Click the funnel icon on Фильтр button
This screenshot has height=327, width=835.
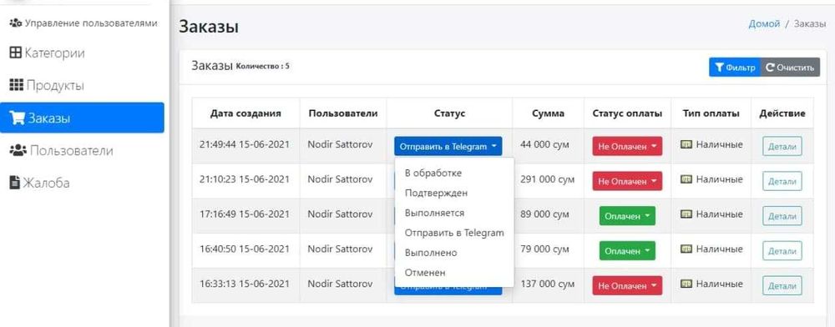click(719, 68)
